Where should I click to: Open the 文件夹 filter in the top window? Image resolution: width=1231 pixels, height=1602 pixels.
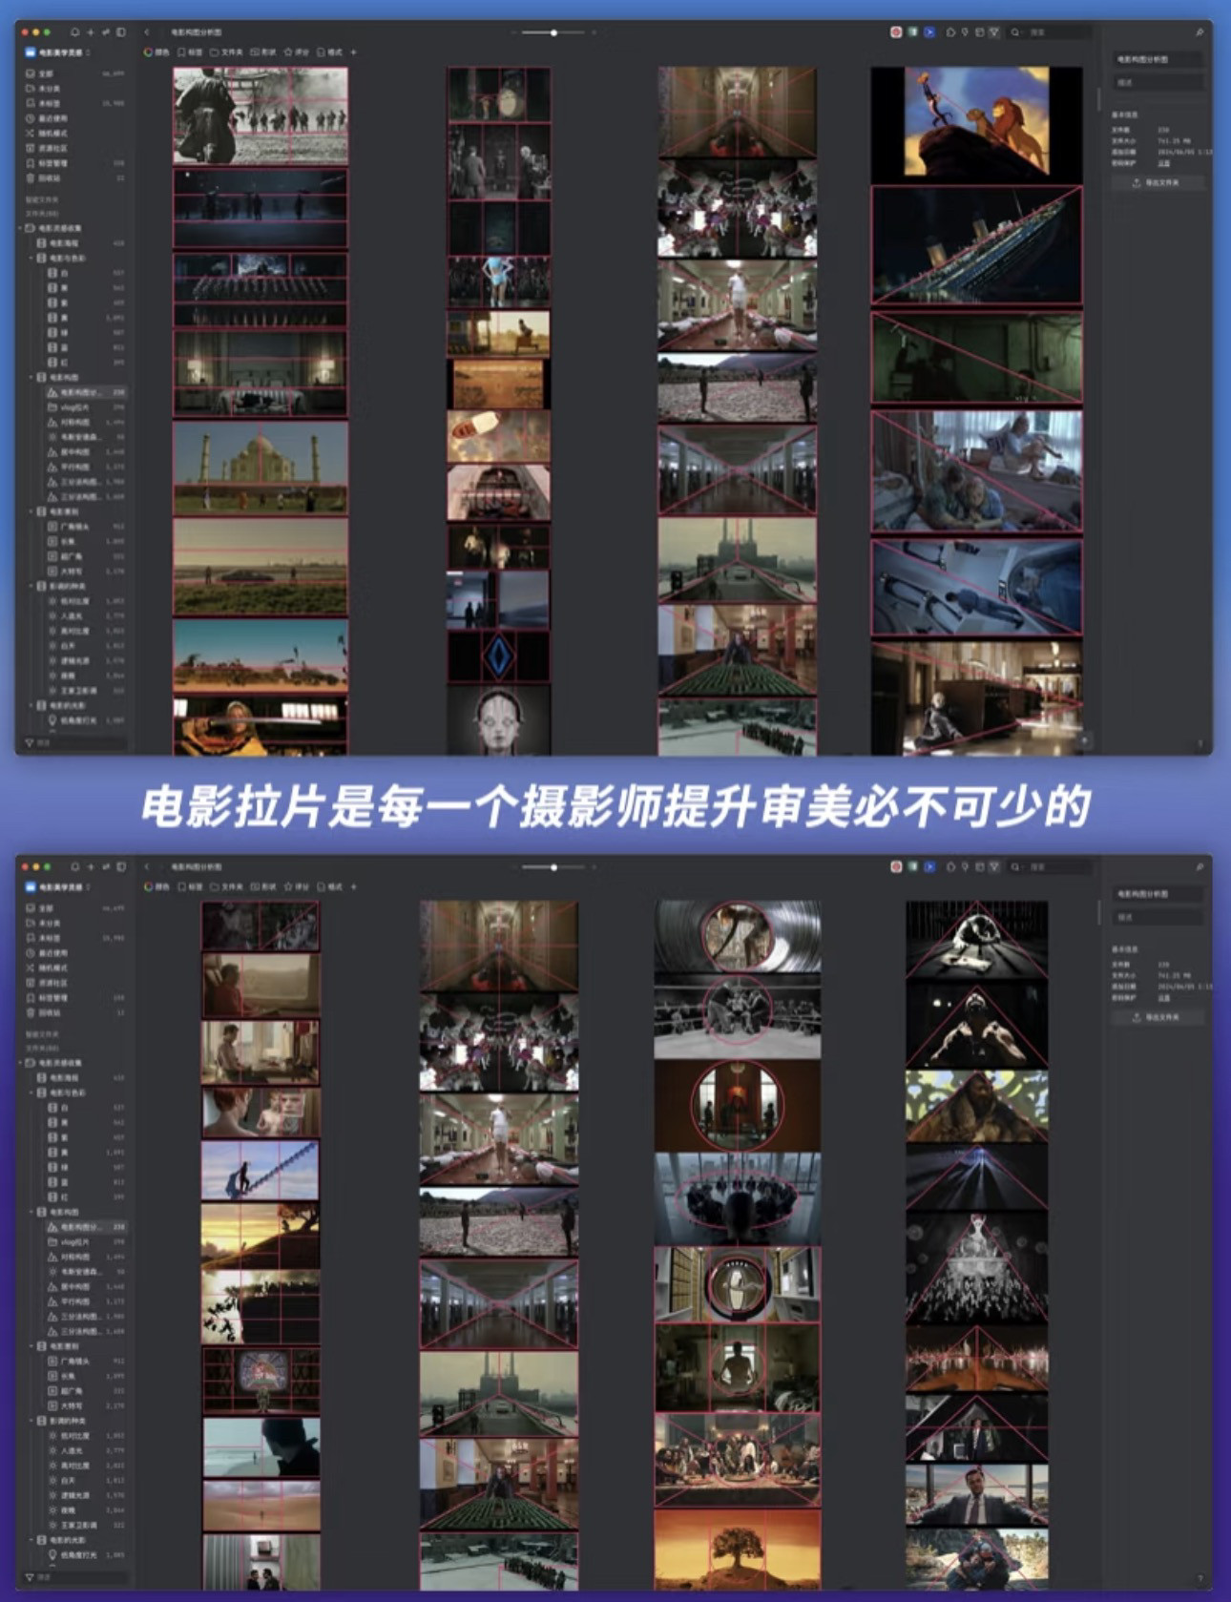pyautogui.click(x=226, y=52)
